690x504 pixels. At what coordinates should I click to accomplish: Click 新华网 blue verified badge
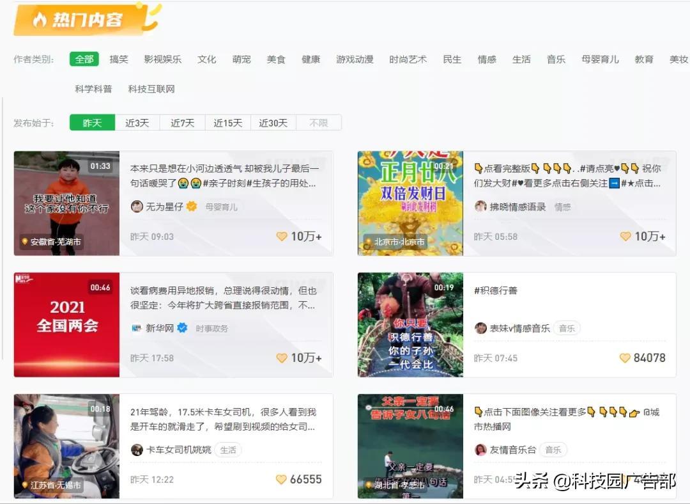click(x=182, y=327)
